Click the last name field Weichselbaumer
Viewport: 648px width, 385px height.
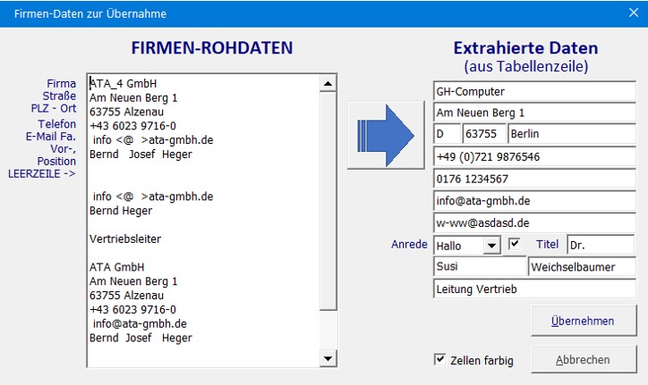pyautogui.click(x=582, y=266)
